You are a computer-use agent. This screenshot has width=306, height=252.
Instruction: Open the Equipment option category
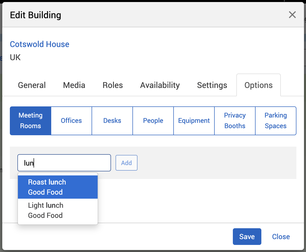coord(194,121)
